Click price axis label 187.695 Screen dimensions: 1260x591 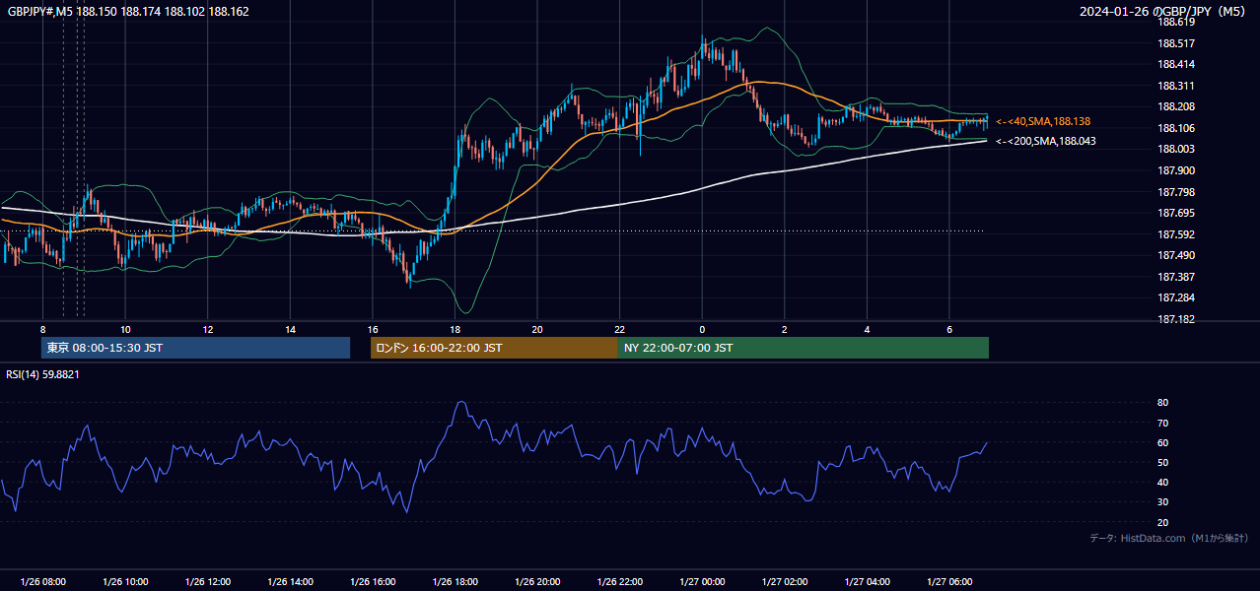point(1175,213)
